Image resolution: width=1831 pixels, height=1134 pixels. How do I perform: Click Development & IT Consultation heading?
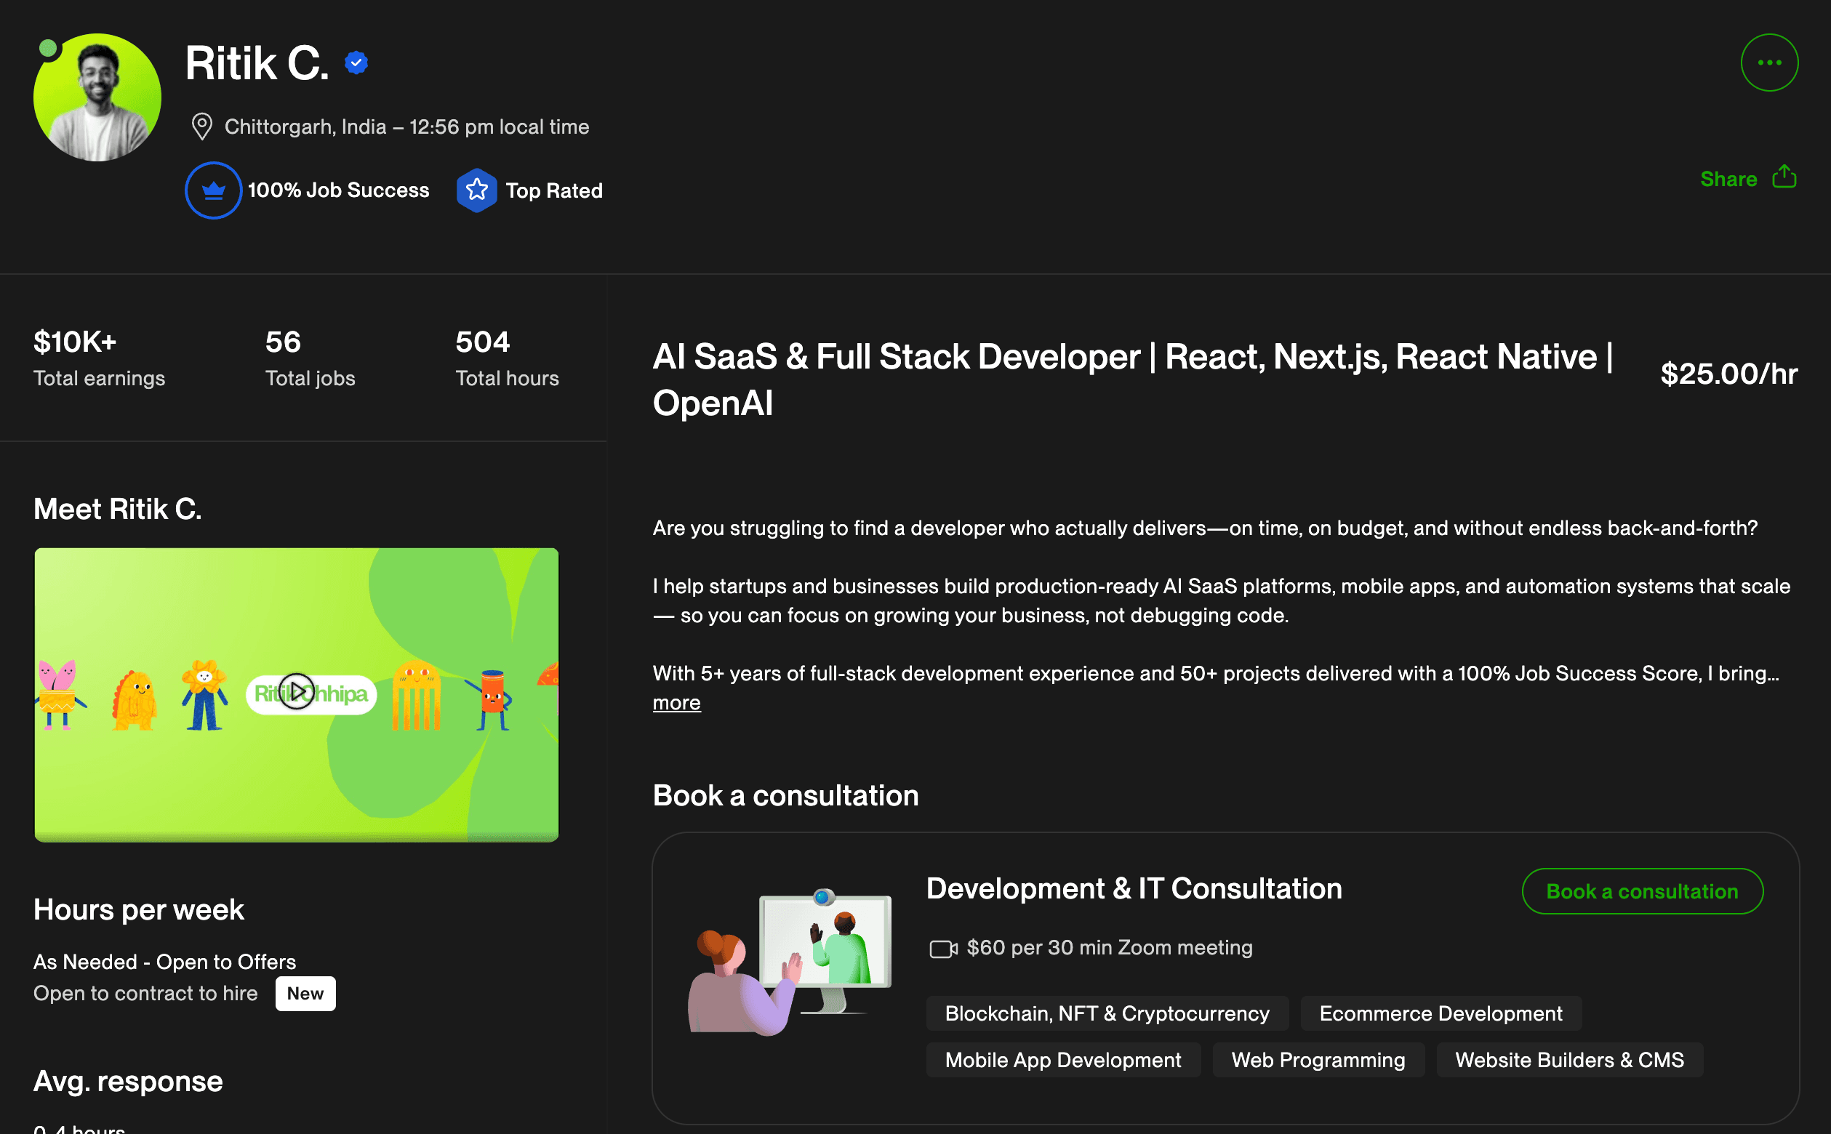[x=1134, y=888]
